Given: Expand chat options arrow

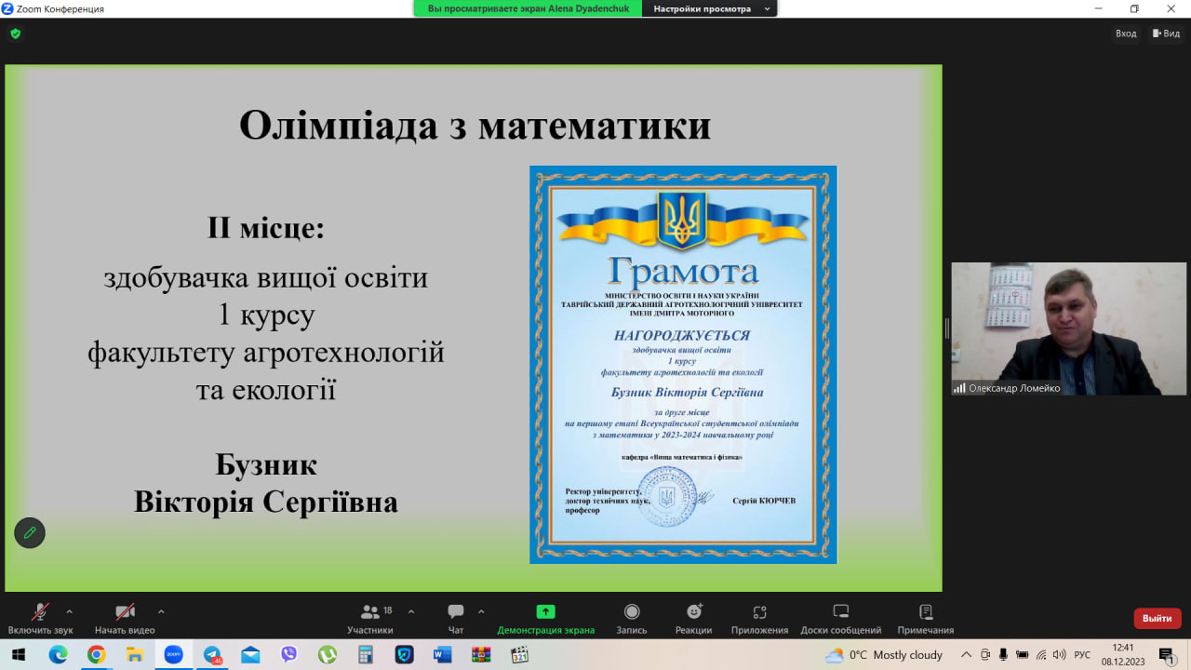Looking at the screenshot, I should (x=481, y=611).
